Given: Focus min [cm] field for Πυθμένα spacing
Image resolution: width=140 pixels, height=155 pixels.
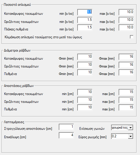Looking at the screenshot, I should coord(85,107).
